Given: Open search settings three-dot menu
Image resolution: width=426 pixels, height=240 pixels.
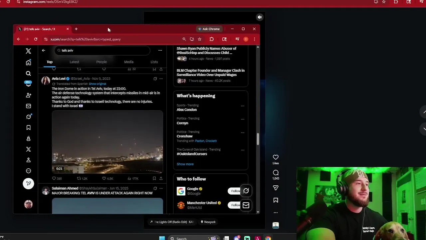Looking at the screenshot, I should pyautogui.click(x=160, y=50).
